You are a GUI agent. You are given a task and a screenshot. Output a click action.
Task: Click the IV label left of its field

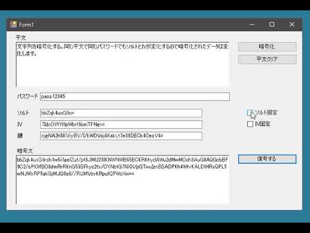(x=19, y=124)
